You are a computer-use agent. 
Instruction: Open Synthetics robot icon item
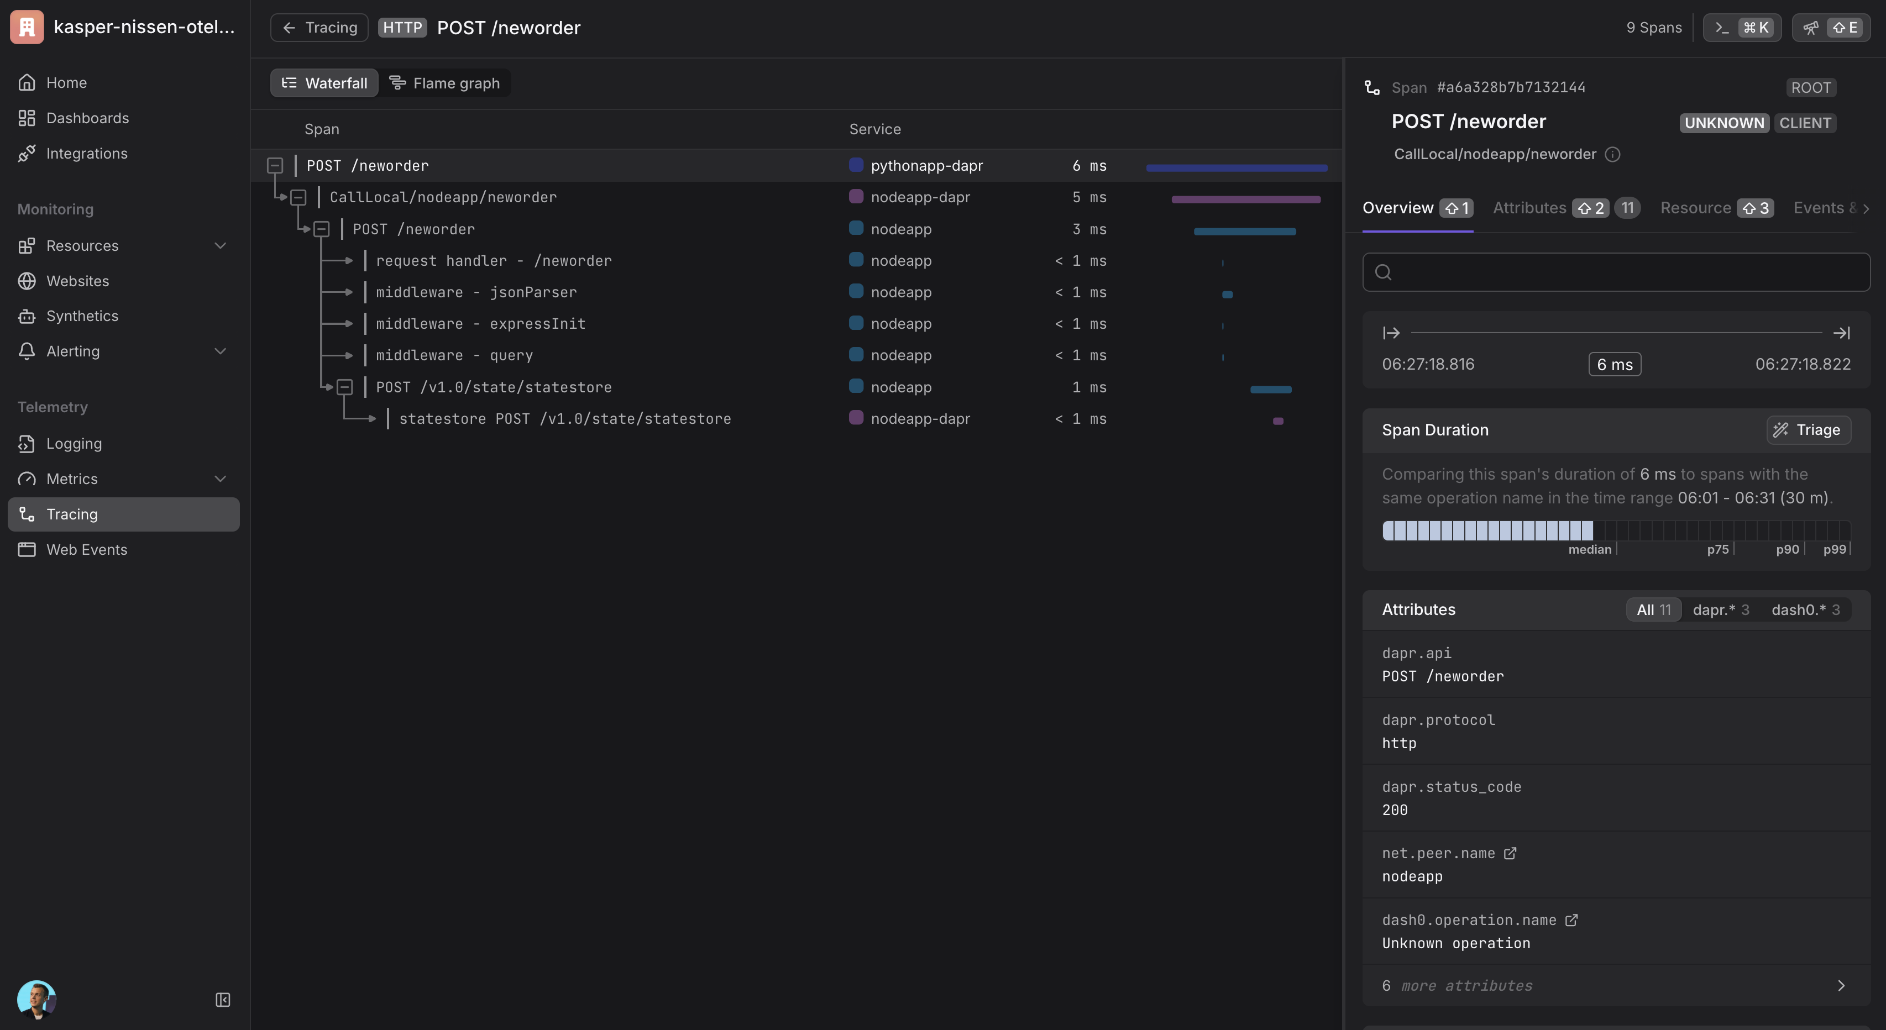click(27, 316)
